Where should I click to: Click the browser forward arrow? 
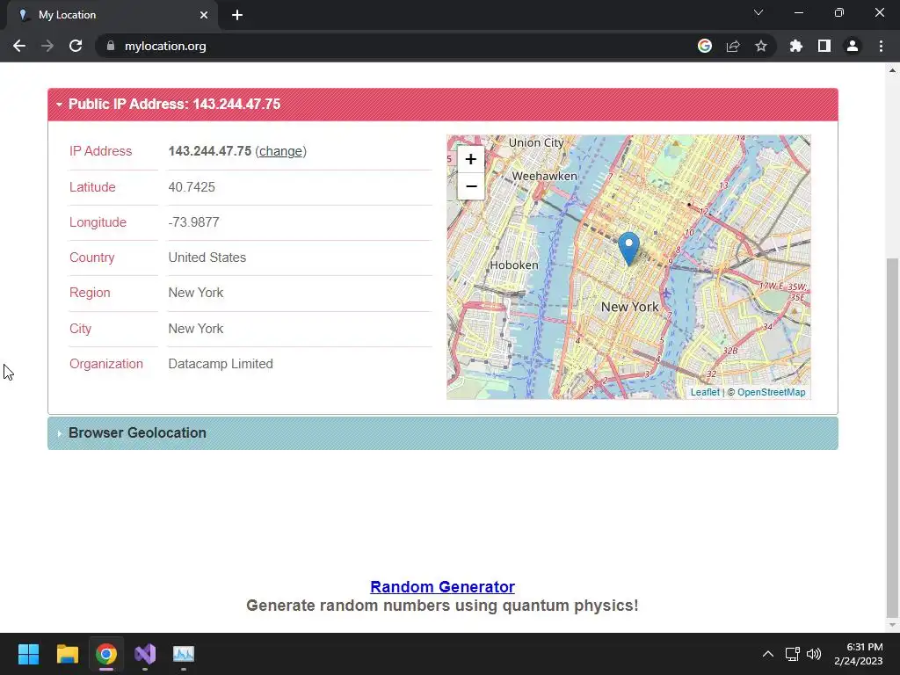tap(47, 46)
